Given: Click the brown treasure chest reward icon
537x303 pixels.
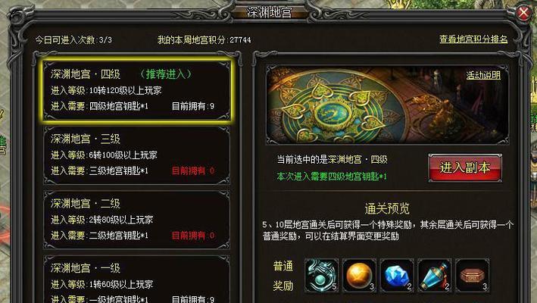Looking at the screenshot, I should click(x=473, y=276).
